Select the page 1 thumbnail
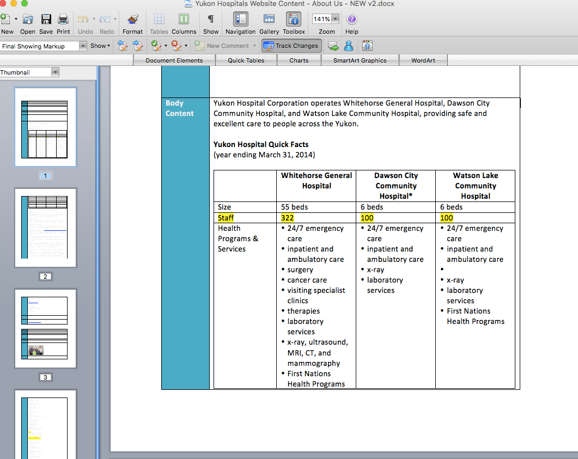 [x=45, y=127]
